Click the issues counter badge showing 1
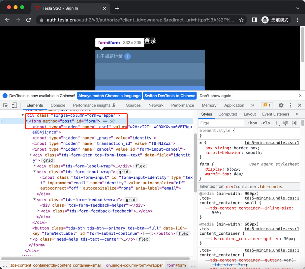The height and width of the screenshot is (269, 305). pos(267,105)
